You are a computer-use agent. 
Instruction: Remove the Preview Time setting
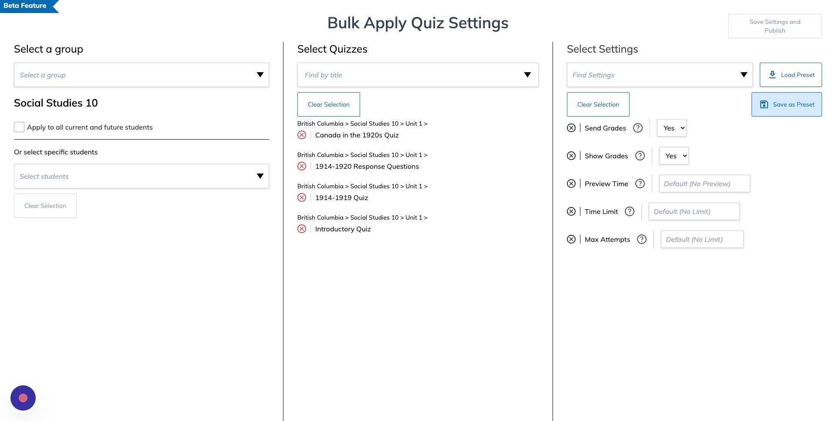(571, 184)
